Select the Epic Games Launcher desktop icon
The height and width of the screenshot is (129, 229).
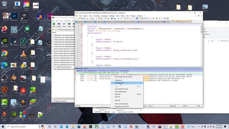pos(24,18)
